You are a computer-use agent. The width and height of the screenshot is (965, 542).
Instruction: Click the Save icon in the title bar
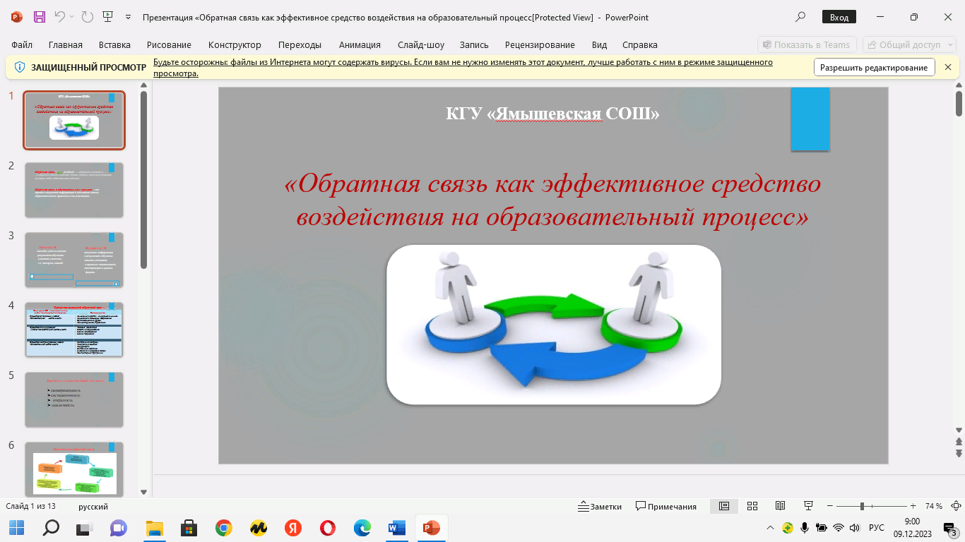[x=40, y=17]
